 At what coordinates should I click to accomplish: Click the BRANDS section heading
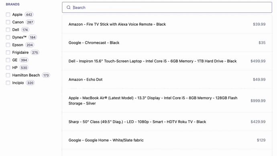click(x=13, y=4)
